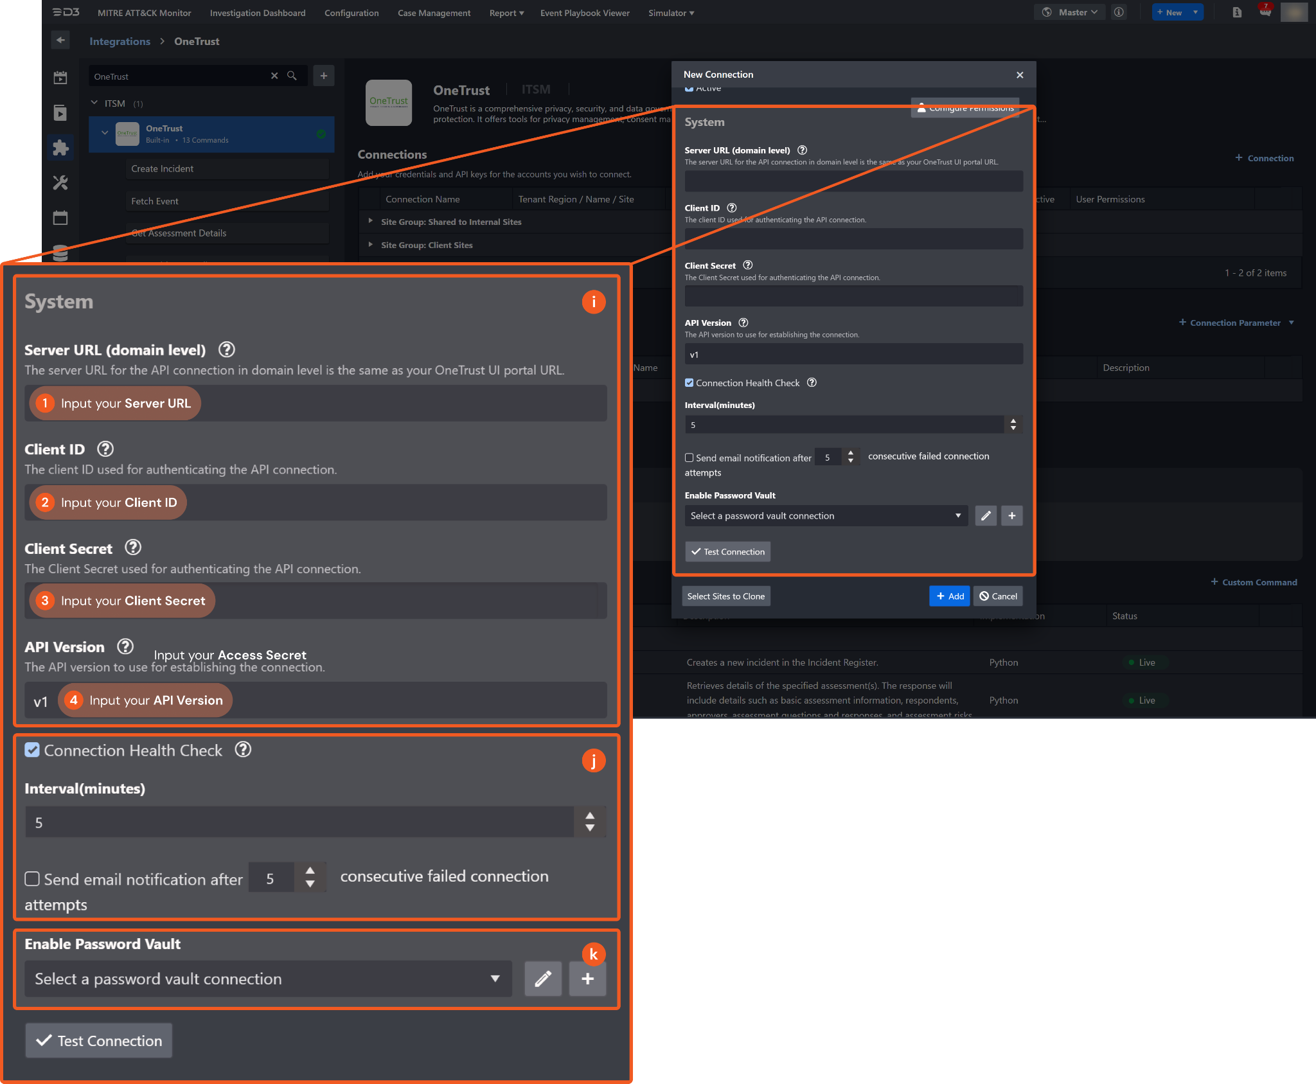Click the help icon beside Server URL label
The width and height of the screenshot is (1316, 1084).
click(802, 150)
